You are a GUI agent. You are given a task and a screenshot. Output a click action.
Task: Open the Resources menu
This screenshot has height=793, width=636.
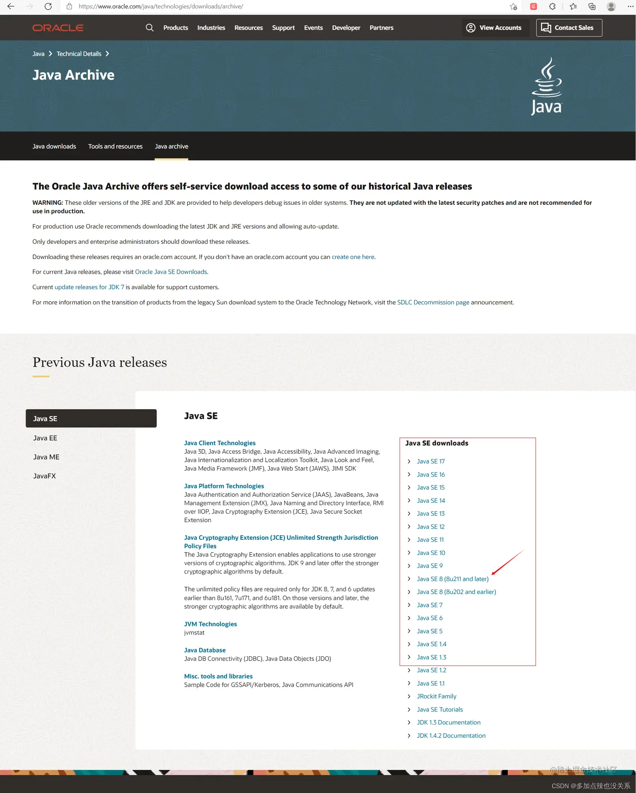point(249,28)
